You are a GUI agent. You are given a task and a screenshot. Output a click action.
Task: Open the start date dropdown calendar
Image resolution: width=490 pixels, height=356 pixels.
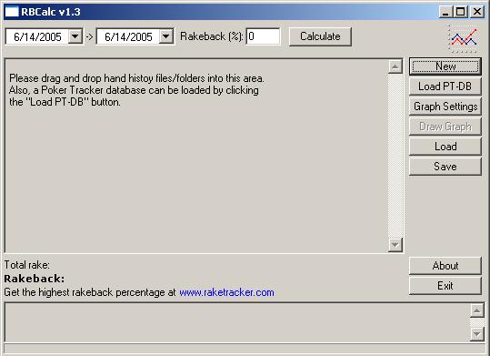tap(75, 36)
